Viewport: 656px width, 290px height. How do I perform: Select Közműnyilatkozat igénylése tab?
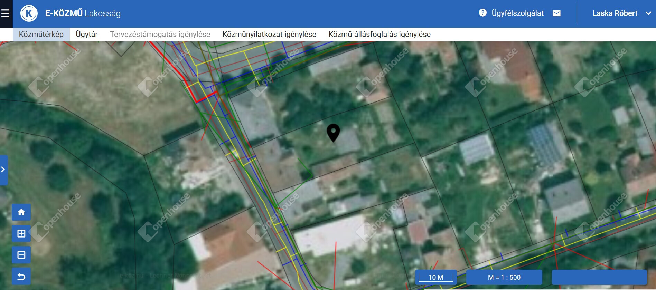coord(269,35)
